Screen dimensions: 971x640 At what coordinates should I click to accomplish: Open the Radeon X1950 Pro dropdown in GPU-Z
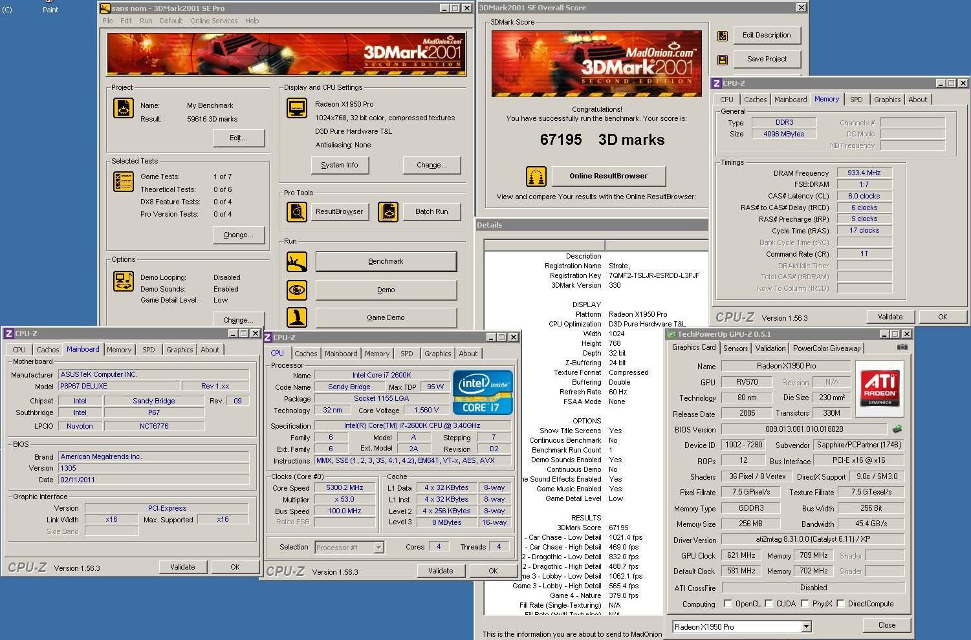point(806,626)
